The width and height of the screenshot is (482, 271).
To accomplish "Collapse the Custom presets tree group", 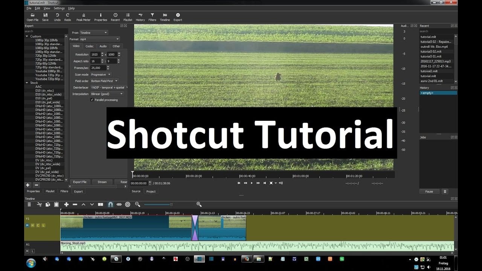I will tap(27, 37).
